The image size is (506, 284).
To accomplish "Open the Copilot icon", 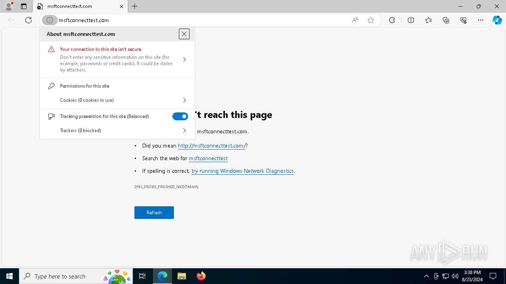I will click(x=497, y=20).
